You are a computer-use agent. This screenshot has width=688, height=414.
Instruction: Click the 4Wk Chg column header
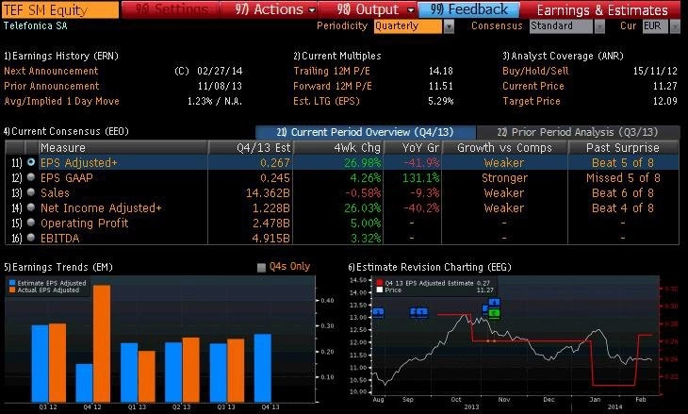[338, 147]
